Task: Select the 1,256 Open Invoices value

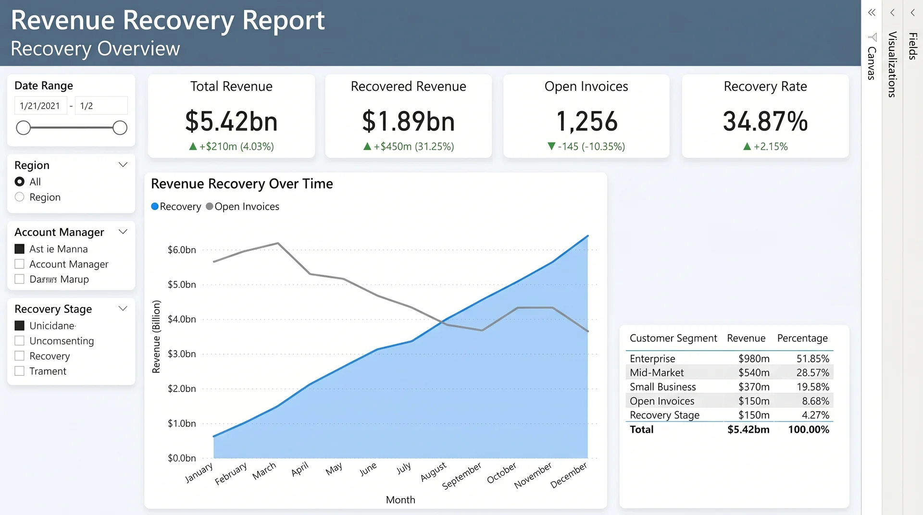Action: pos(586,121)
